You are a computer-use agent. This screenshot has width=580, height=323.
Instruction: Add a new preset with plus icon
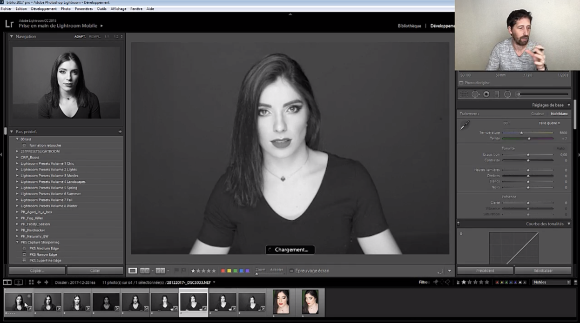pos(120,132)
